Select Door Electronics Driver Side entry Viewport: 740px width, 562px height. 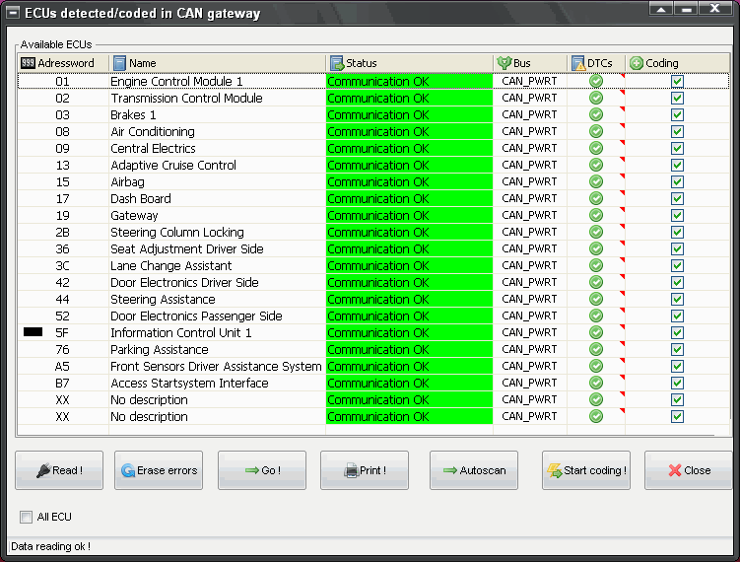(184, 282)
